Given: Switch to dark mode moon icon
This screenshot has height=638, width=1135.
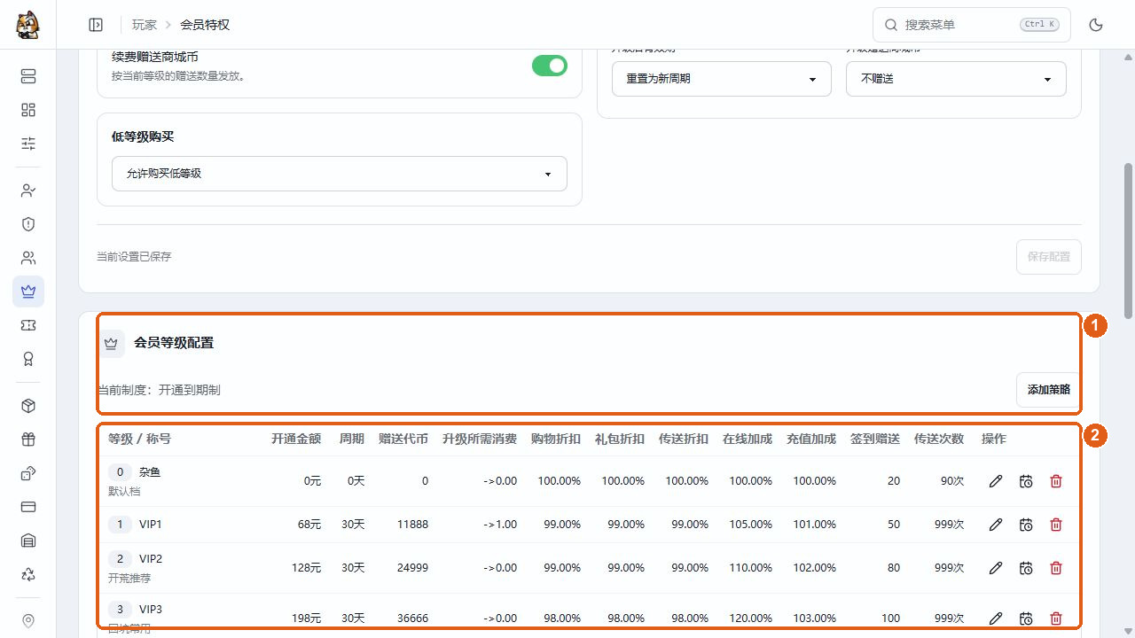Looking at the screenshot, I should pos(1096,25).
